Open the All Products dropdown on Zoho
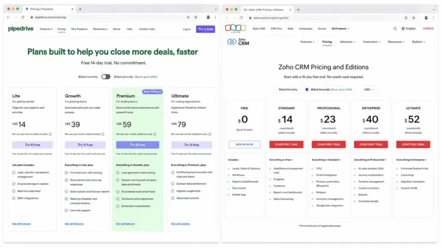442x248 pixels. [340, 28]
